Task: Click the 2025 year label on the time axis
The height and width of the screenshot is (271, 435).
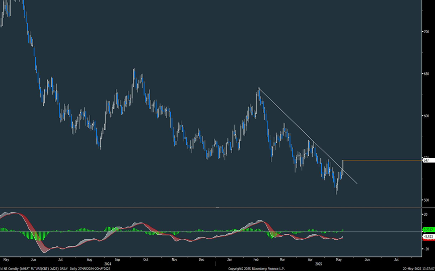Action: (x=319, y=264)
